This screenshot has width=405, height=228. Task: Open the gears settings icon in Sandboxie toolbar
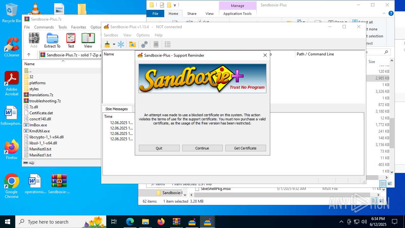click(144, 44)
